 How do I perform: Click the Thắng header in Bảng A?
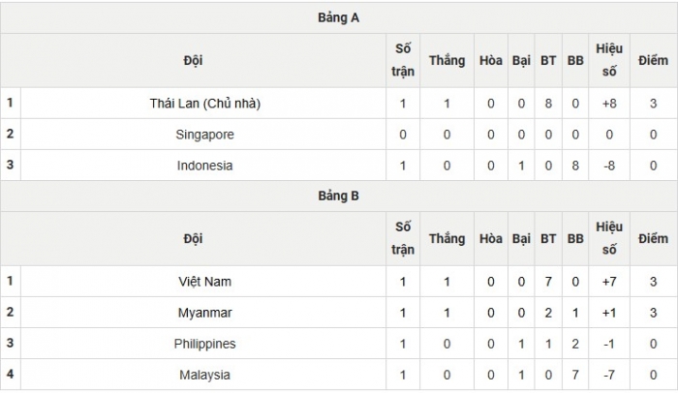(x=447, y=60)
